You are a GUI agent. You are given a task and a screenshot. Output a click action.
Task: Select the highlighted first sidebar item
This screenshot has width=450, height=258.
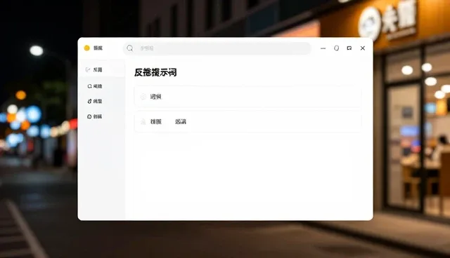click(102, 70)
